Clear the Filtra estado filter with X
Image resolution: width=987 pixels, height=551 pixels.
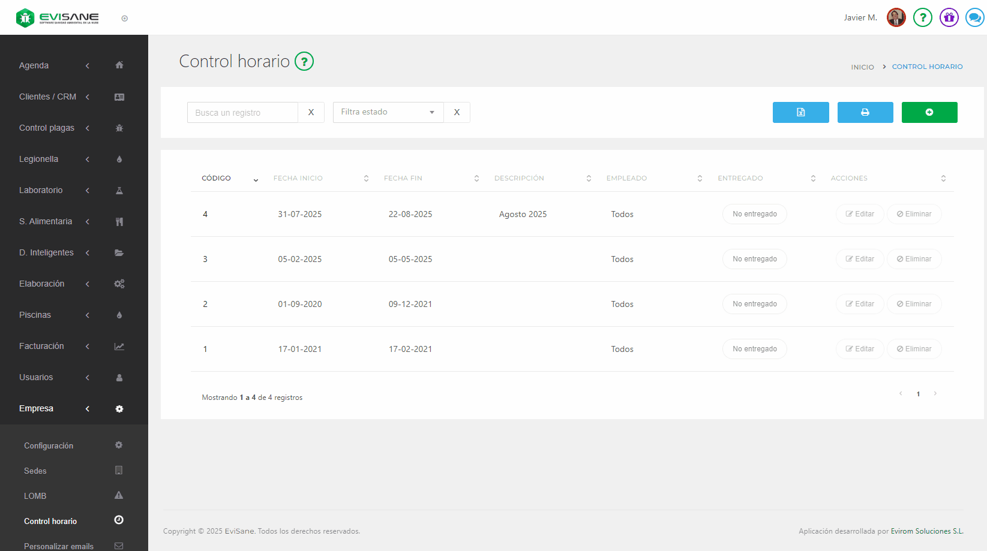pos(457,112)
